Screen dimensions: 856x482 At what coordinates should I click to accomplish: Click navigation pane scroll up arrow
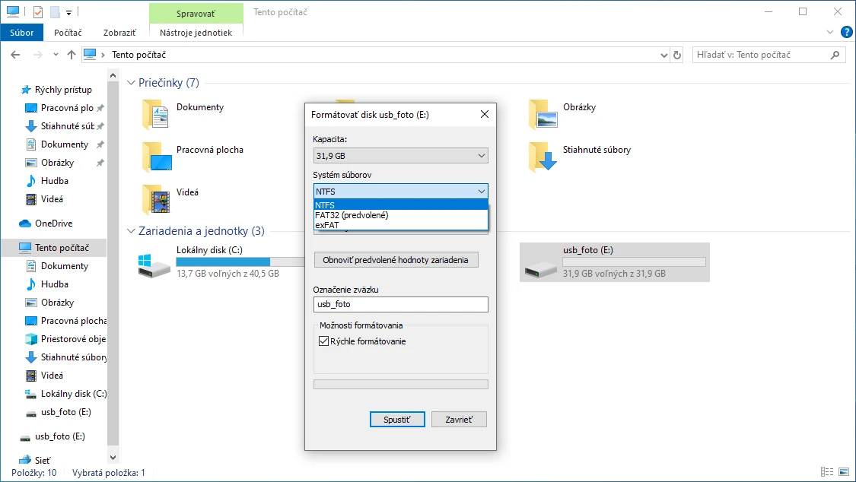113,75
